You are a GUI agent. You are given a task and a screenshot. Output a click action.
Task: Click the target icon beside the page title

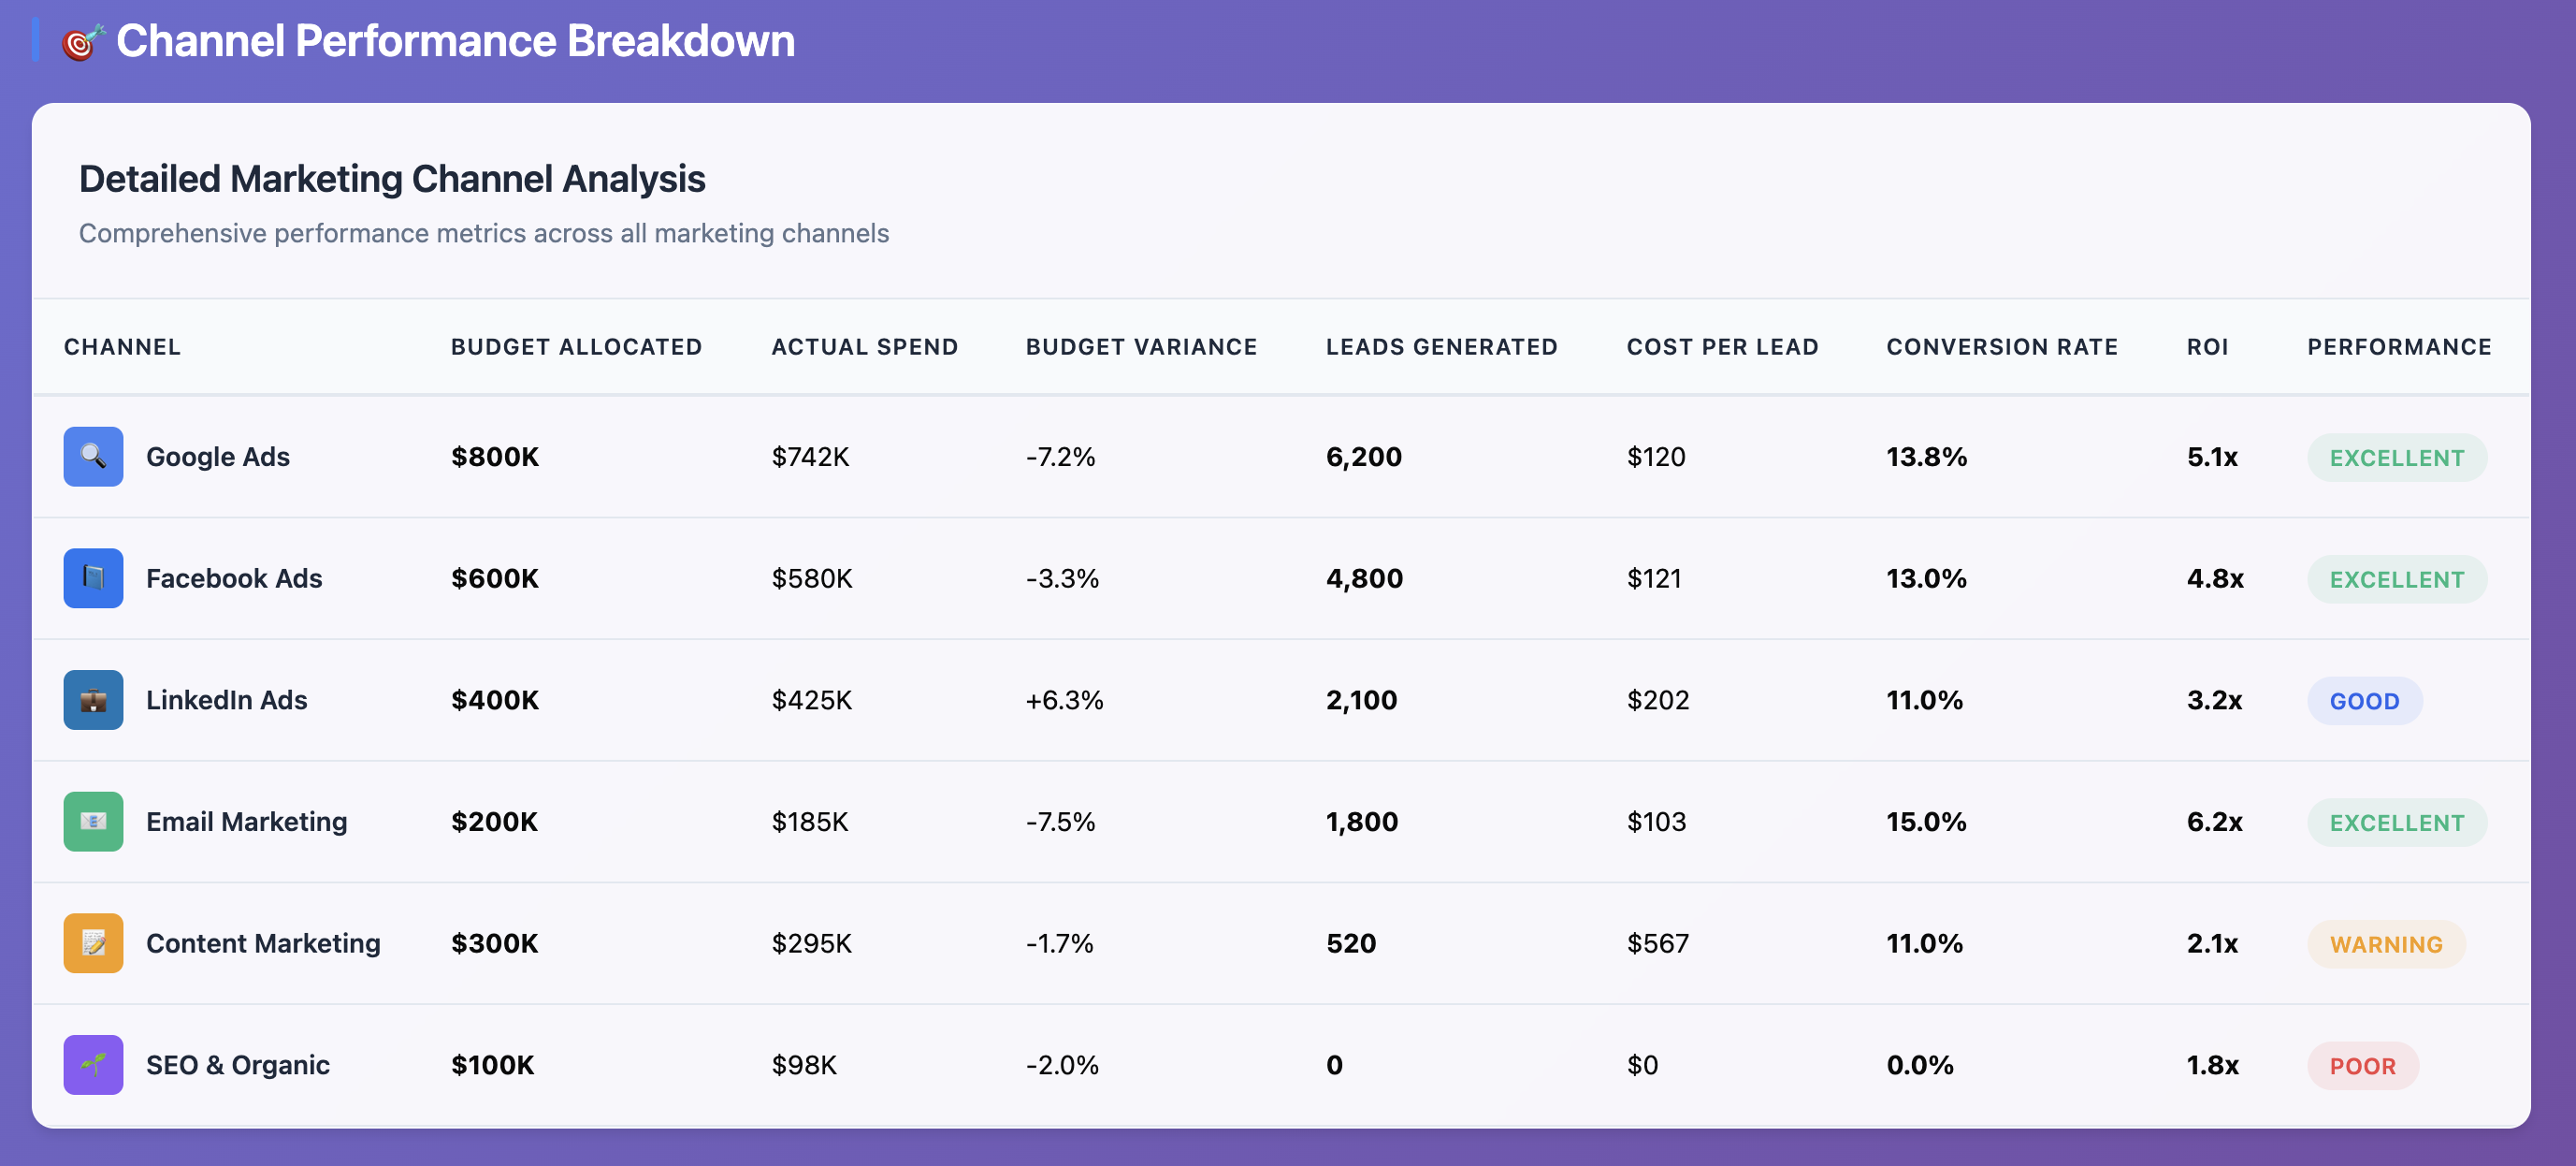pyautogui.click(x=82, y=42)
